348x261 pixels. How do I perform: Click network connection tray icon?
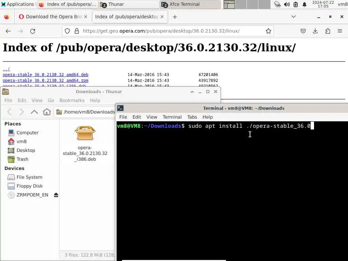277,4
